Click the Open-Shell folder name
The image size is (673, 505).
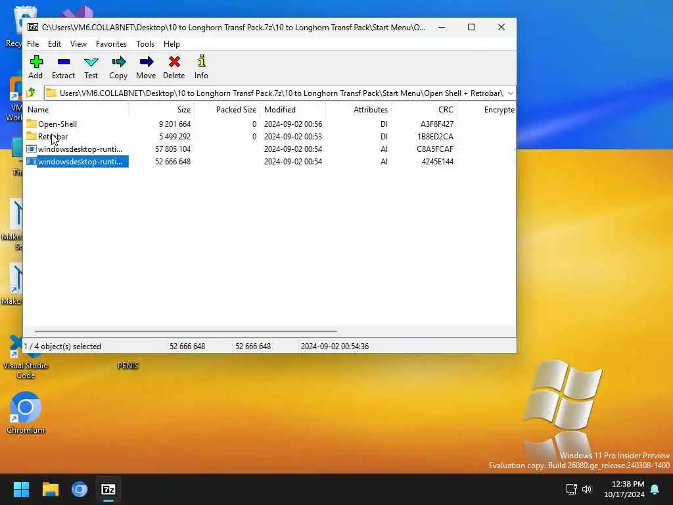(58, 124)
